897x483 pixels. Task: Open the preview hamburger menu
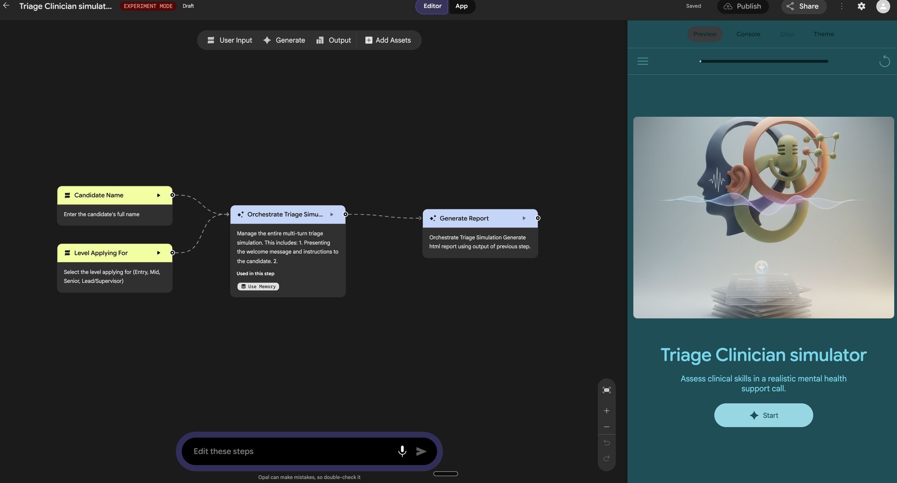643,61
